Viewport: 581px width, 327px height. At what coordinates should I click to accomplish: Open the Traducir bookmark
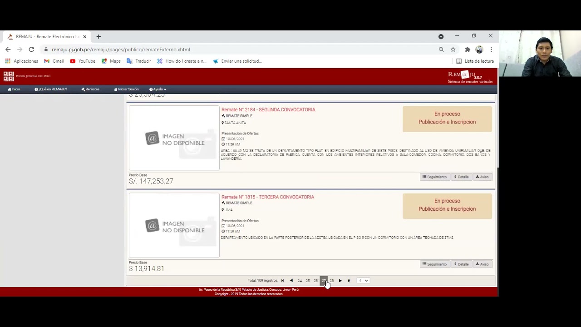point(139,61)
